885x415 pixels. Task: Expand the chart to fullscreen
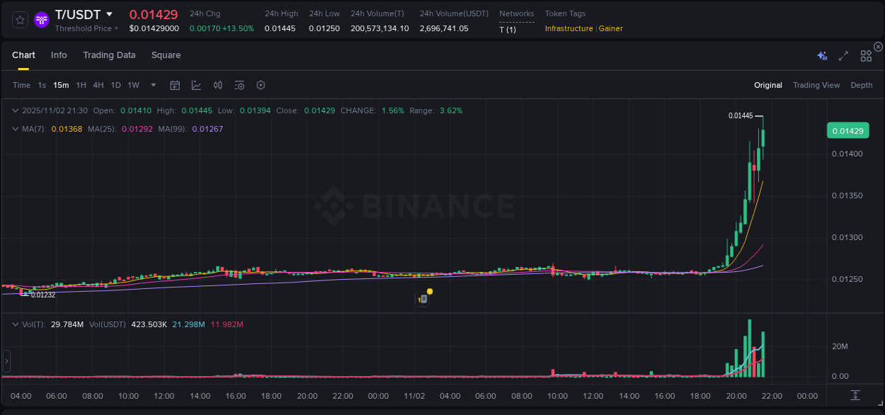(843, 55)
